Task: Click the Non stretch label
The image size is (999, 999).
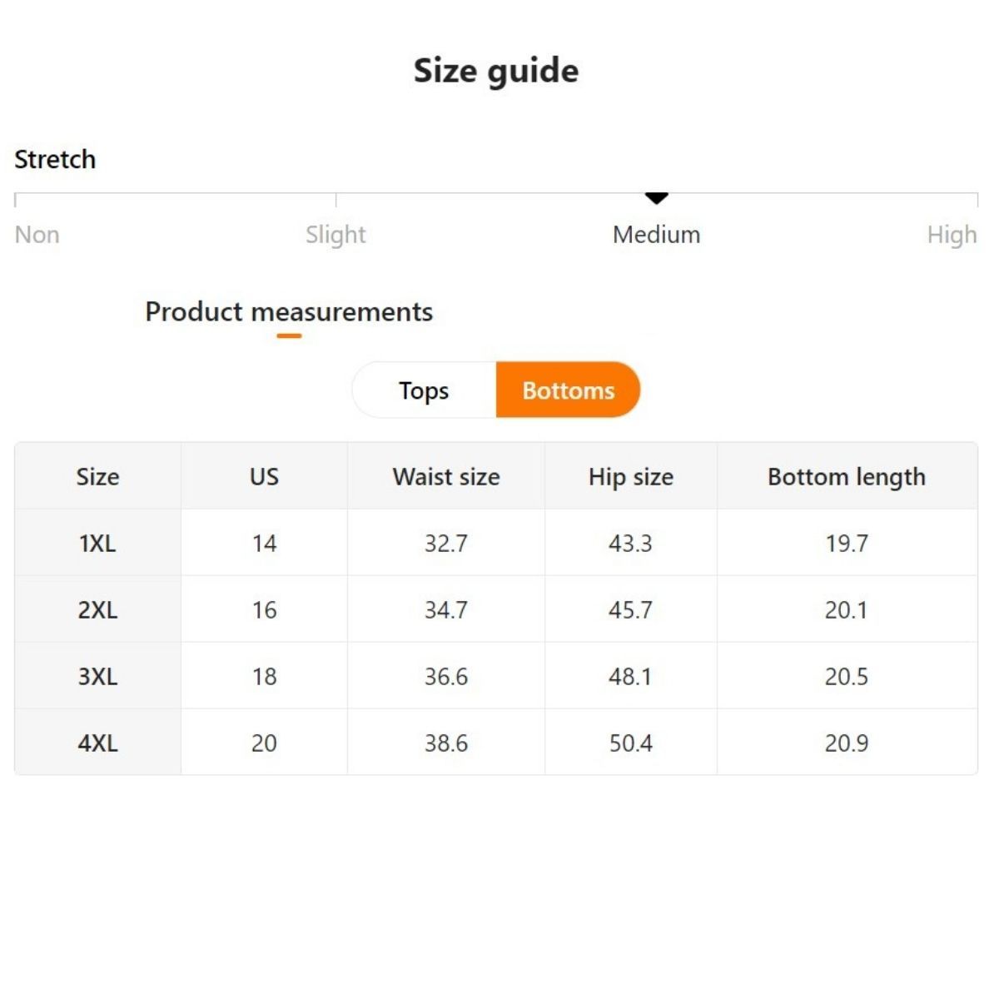Action: tap(37, 235)
